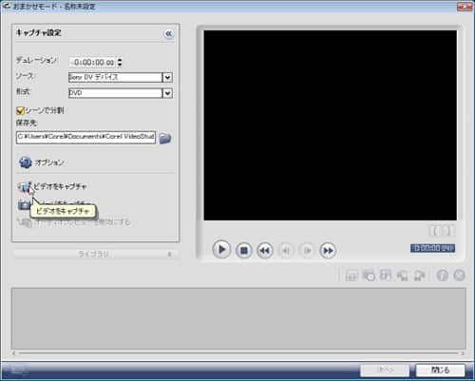The width and height of the screenshot is (475, 381).
Task: Click the video capture (ビデオをキャプチャ) icon
Action: coord(25,187)
